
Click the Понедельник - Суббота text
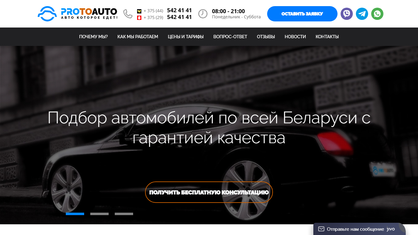[x=236, y=17]
